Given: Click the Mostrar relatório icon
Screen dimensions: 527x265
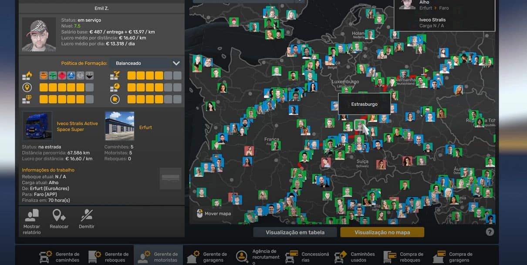Looking at the screenshot, I should coord(31,215).
